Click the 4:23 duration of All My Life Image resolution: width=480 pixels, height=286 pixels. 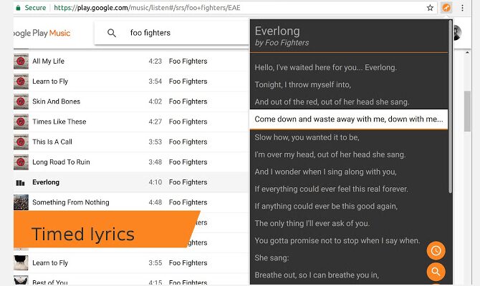155,61
